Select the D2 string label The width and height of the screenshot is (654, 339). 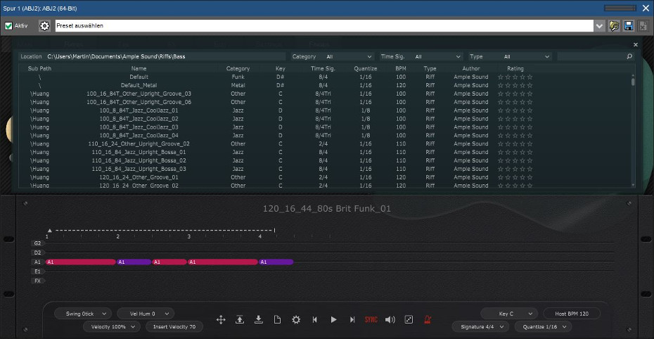(37, 252)
